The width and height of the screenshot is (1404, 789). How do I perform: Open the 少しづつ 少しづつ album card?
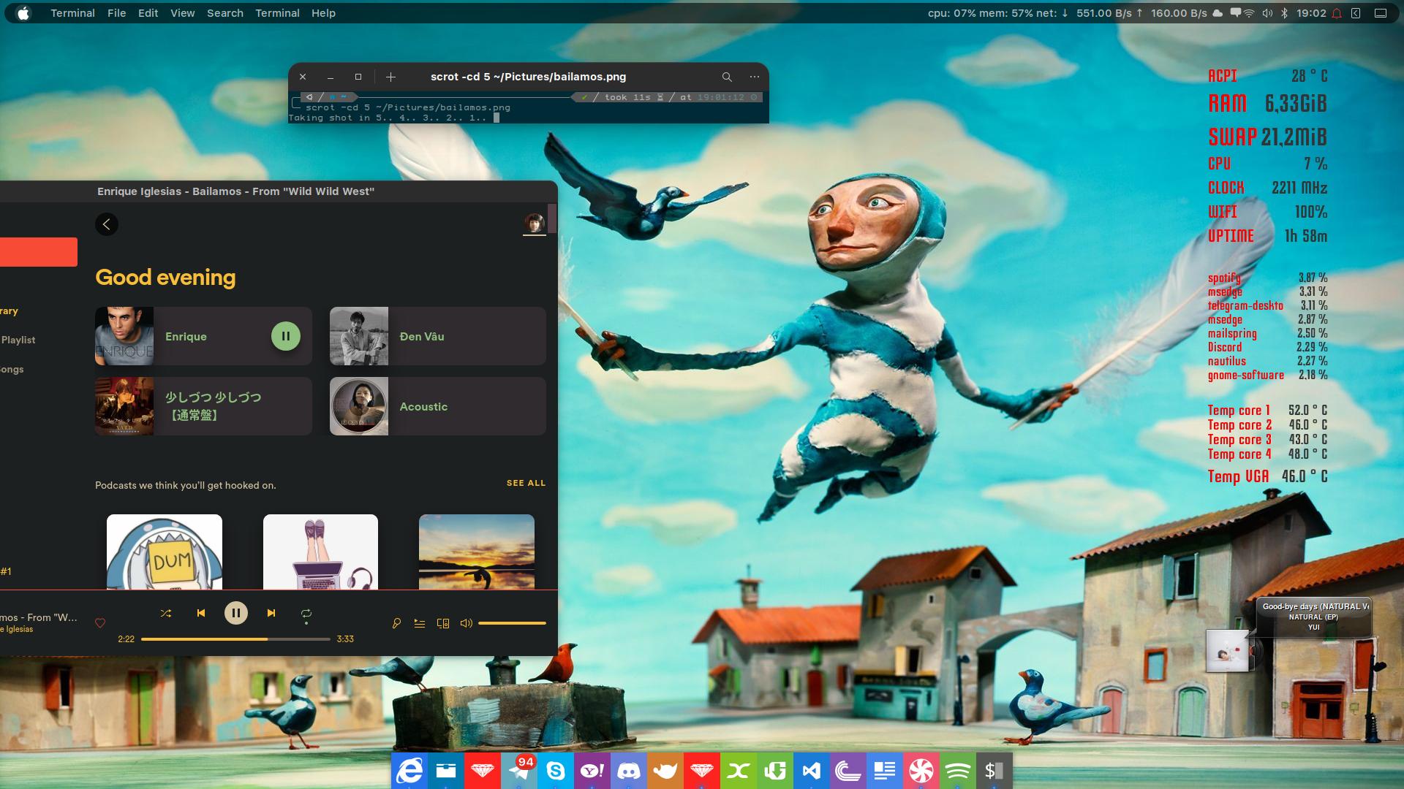tap(203, 406)
